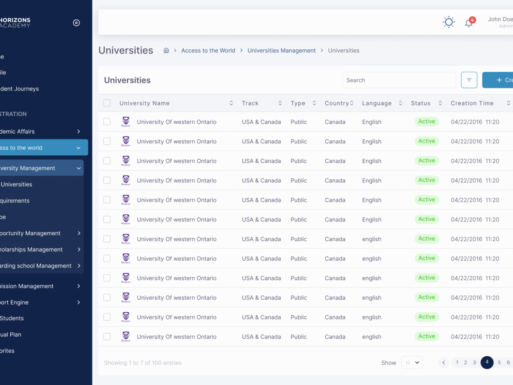
Task: Go to previous page arrow
Action: tap(443, 363)
